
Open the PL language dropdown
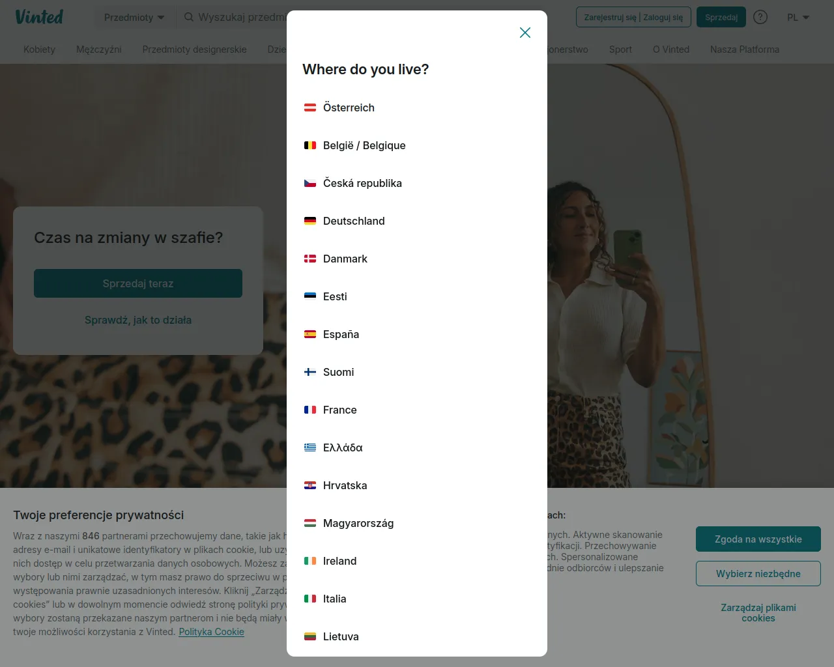pos(798,17)
